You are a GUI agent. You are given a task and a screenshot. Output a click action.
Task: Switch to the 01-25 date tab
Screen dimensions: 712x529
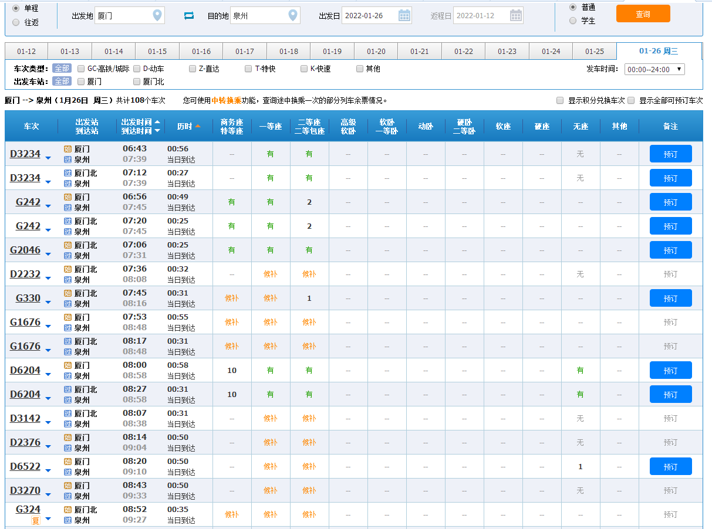click(594, 52)
